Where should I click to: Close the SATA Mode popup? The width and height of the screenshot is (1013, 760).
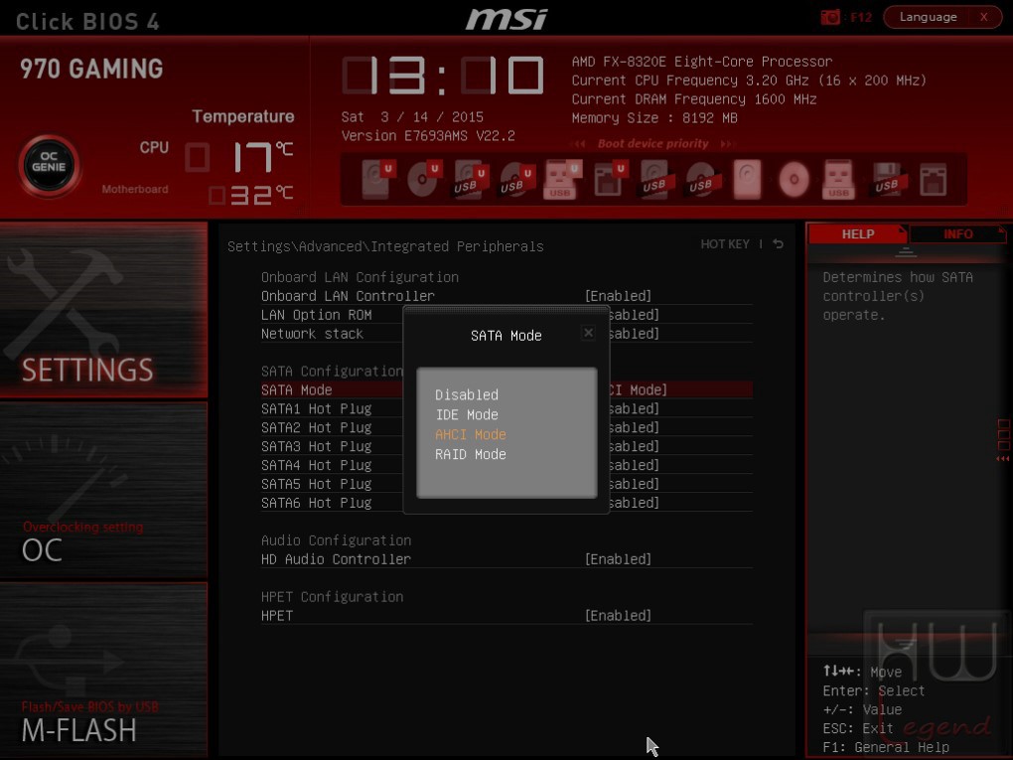click(x=588, y=333)
